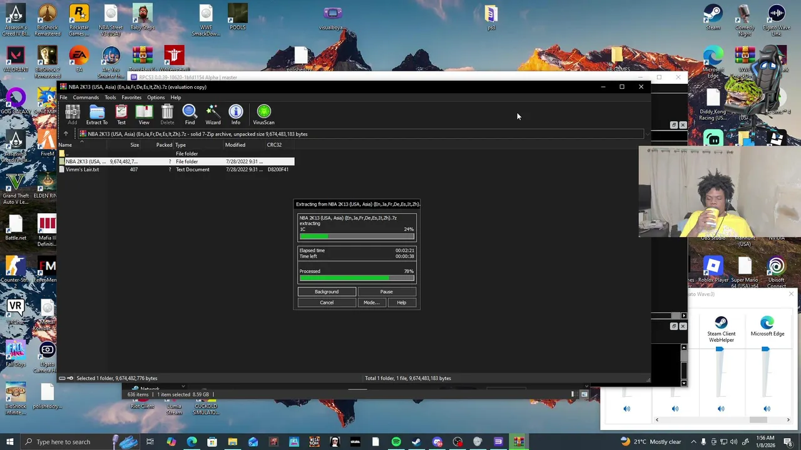Viewport: 801px width, 450px height.
Task: Select the BioShock Infinite desktop icon
Action: tap(16, 399)
